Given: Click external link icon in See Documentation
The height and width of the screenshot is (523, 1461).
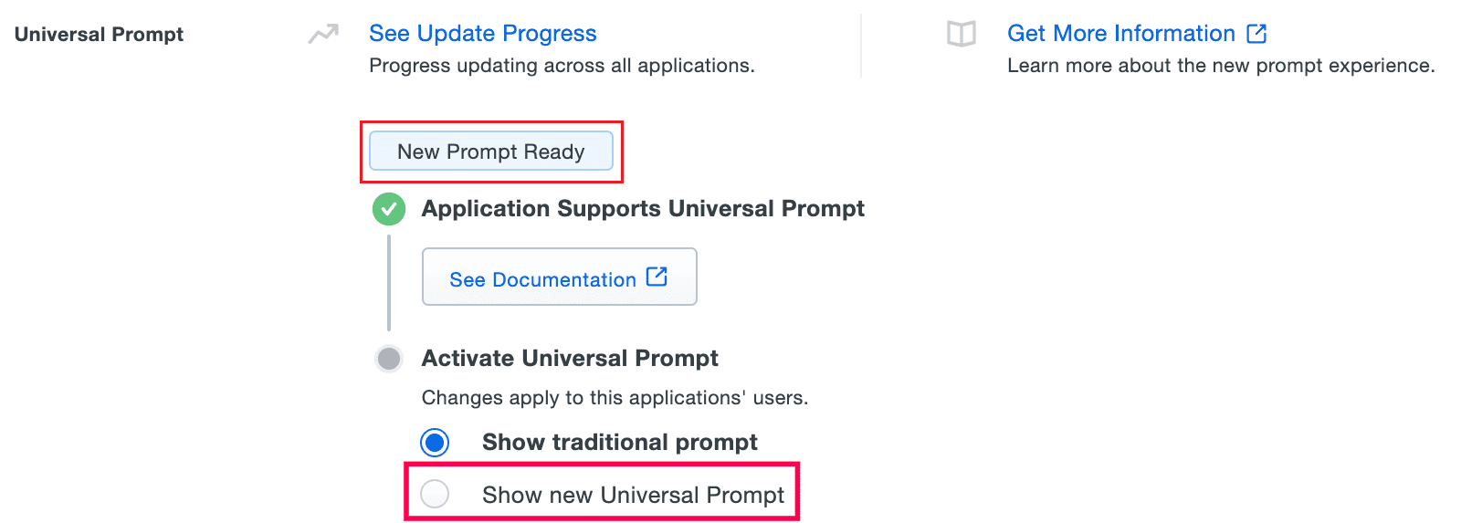Looking at the screenshot, I should pos(657,277).
